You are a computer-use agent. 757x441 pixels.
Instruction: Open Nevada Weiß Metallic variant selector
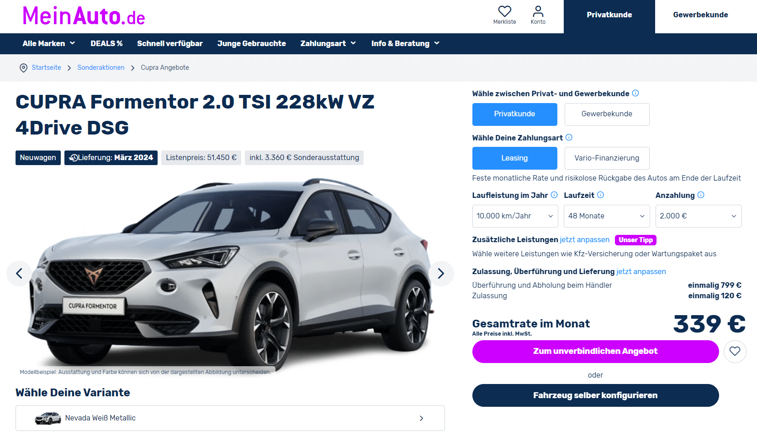point(230,418)
